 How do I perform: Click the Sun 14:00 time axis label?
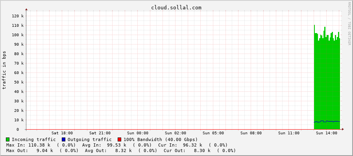tap(327, 133)
